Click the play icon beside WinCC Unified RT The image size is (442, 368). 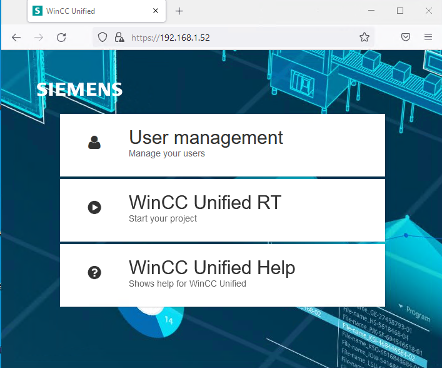(x=94, y=207)
